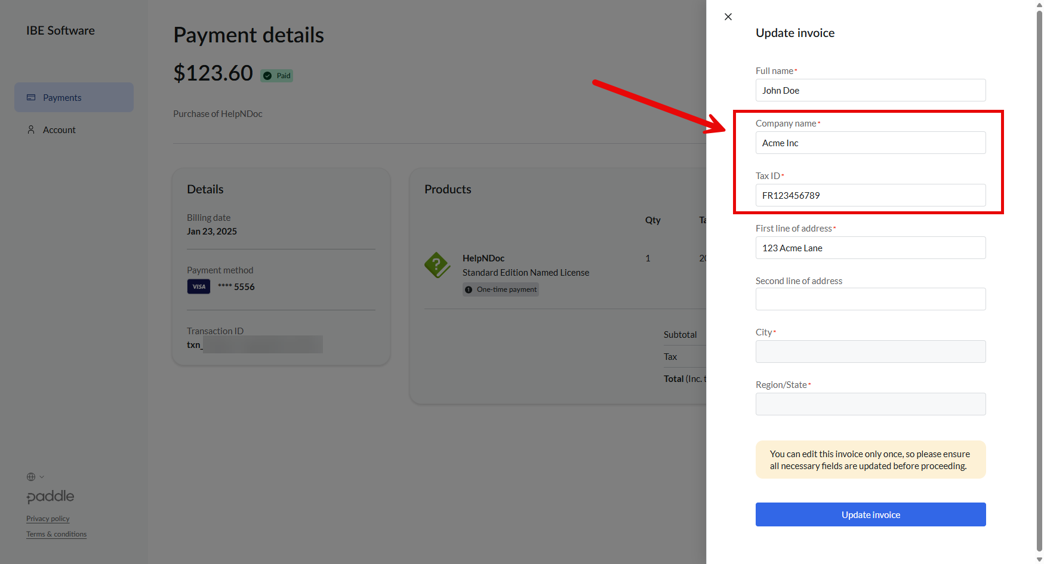Open the Terms & conditions link
This screenshot has width=1044, height=564.
[56, 534]
